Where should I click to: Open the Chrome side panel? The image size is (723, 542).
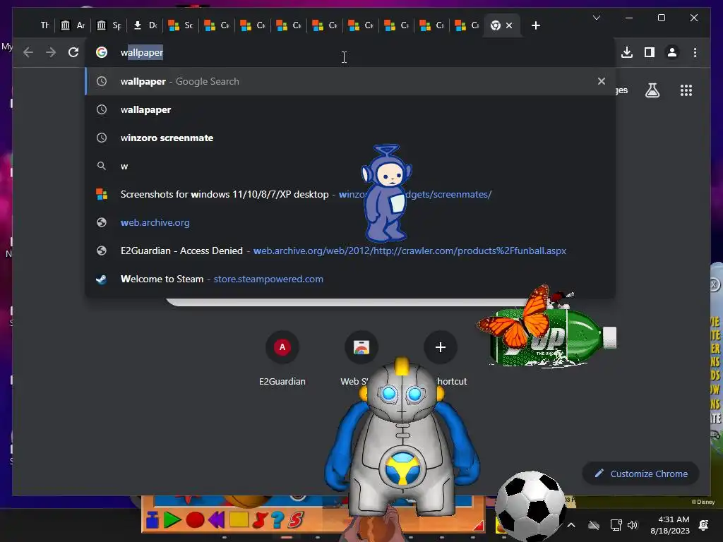[650, 52]
